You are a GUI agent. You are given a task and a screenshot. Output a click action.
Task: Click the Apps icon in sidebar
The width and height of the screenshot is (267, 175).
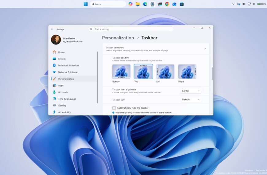[54, 85]
